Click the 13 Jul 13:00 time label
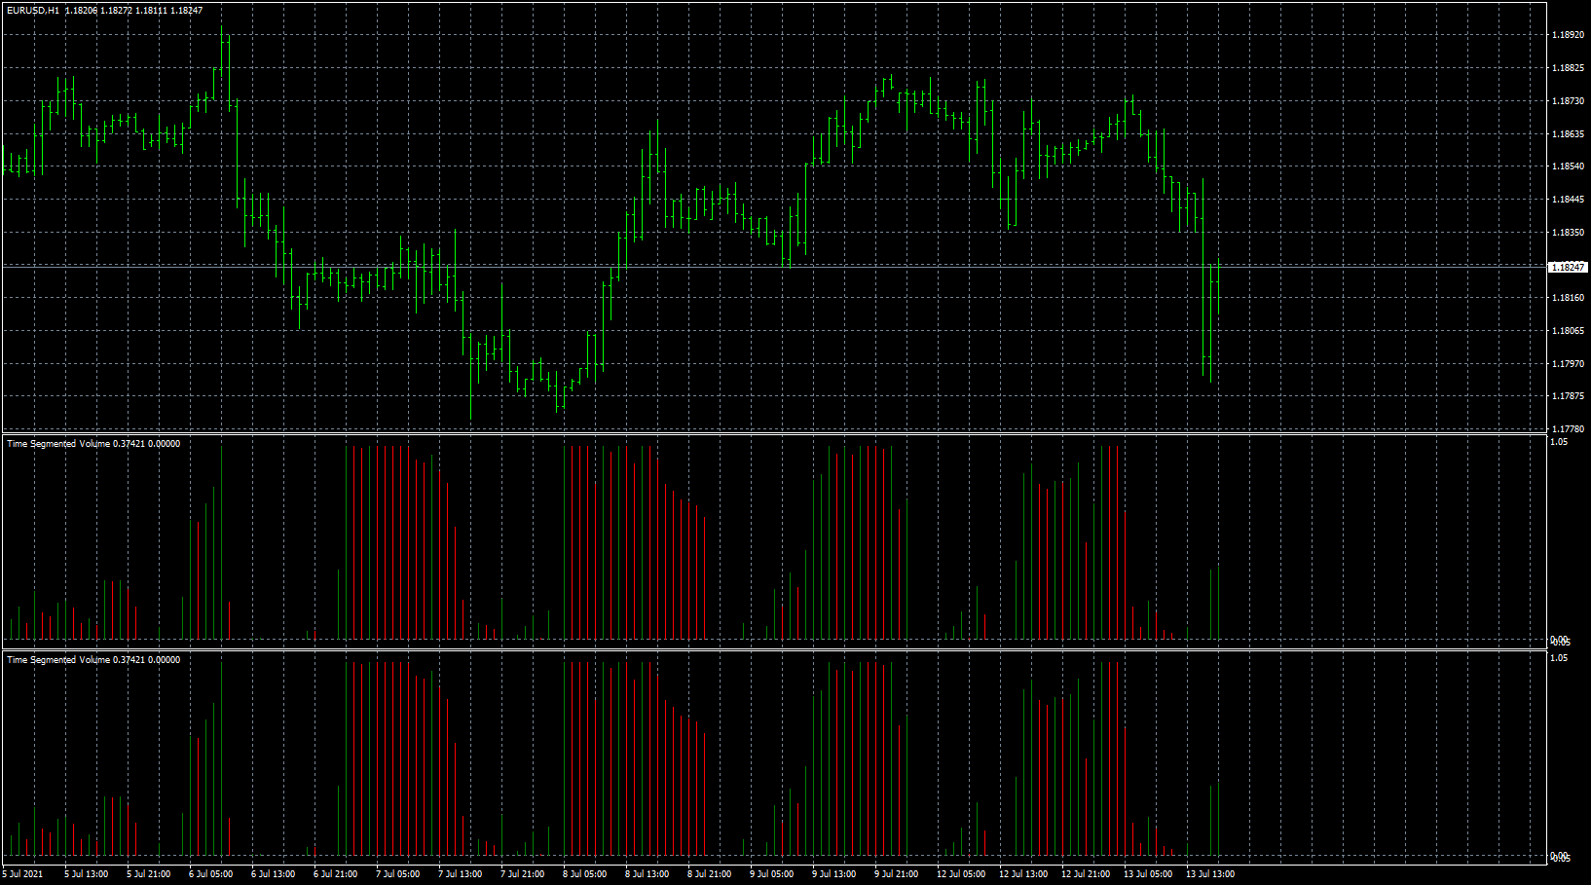This screenshot has width=1591, height=885. click(x=1210, y=874)
